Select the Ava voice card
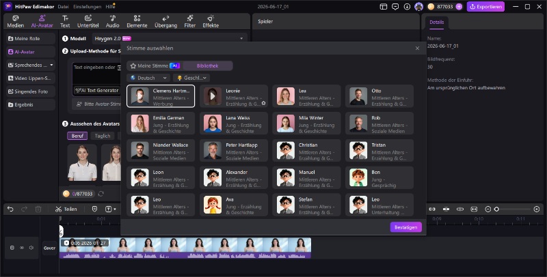547x277 pixels. click(x=233, y=205)
